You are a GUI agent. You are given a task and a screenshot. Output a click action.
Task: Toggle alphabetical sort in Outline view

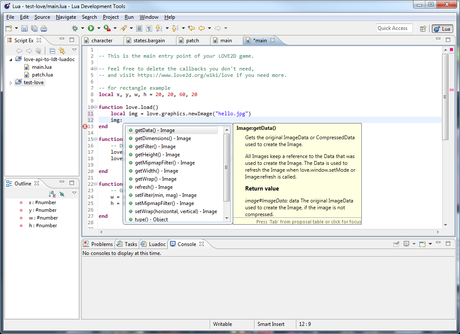[x=52, y=193]
